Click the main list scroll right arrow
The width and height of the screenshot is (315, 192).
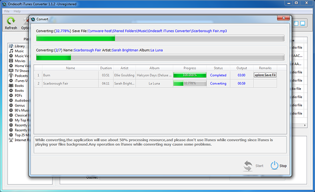click(305, 125)
